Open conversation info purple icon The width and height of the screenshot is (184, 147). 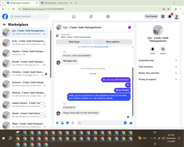tap(130, 28)
